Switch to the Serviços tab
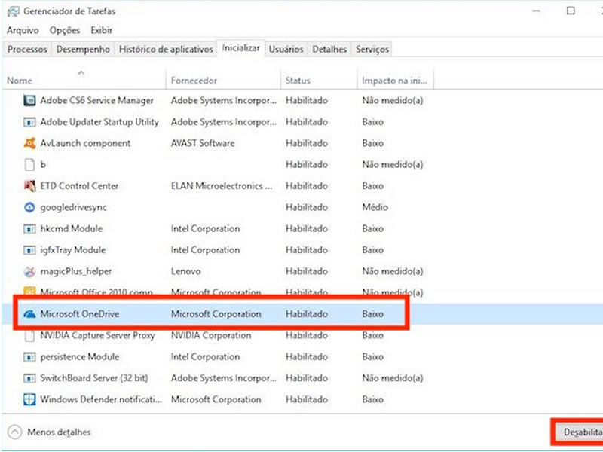The width and height of the screenshot is (603, 452). pyautogui.click(x=372, y=49)
